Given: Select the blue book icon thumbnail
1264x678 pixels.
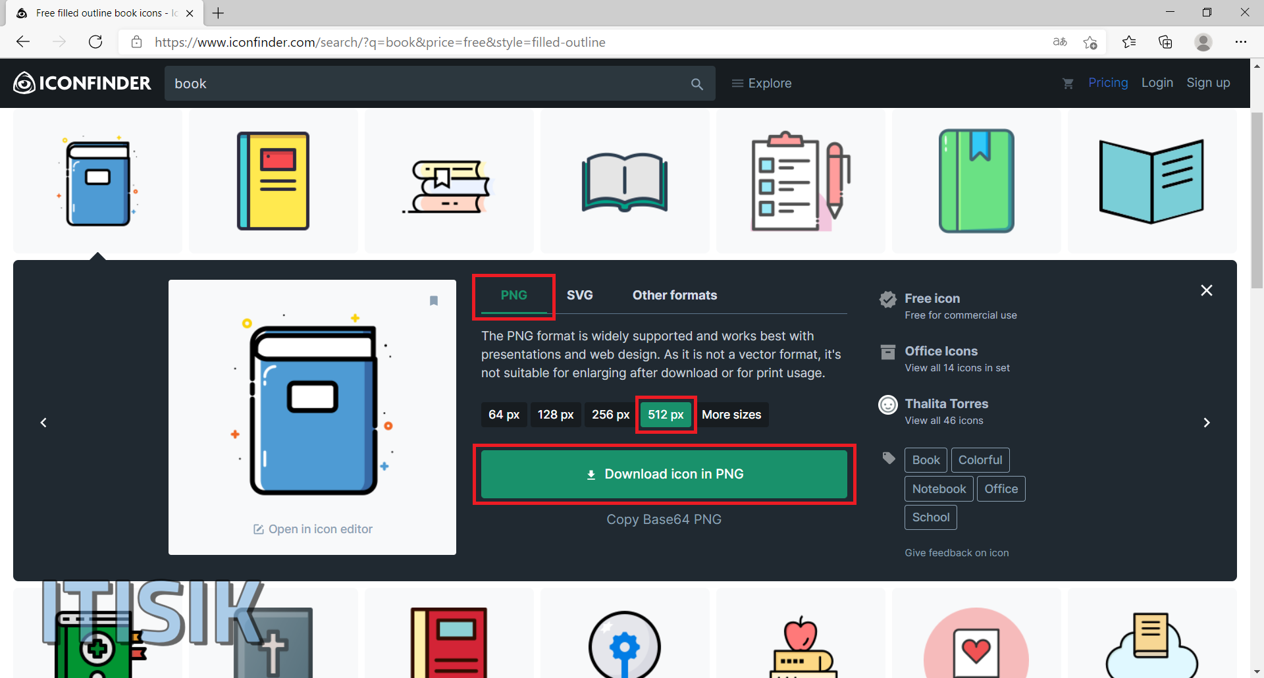Looking at the screenshot, I should [97, 182].
